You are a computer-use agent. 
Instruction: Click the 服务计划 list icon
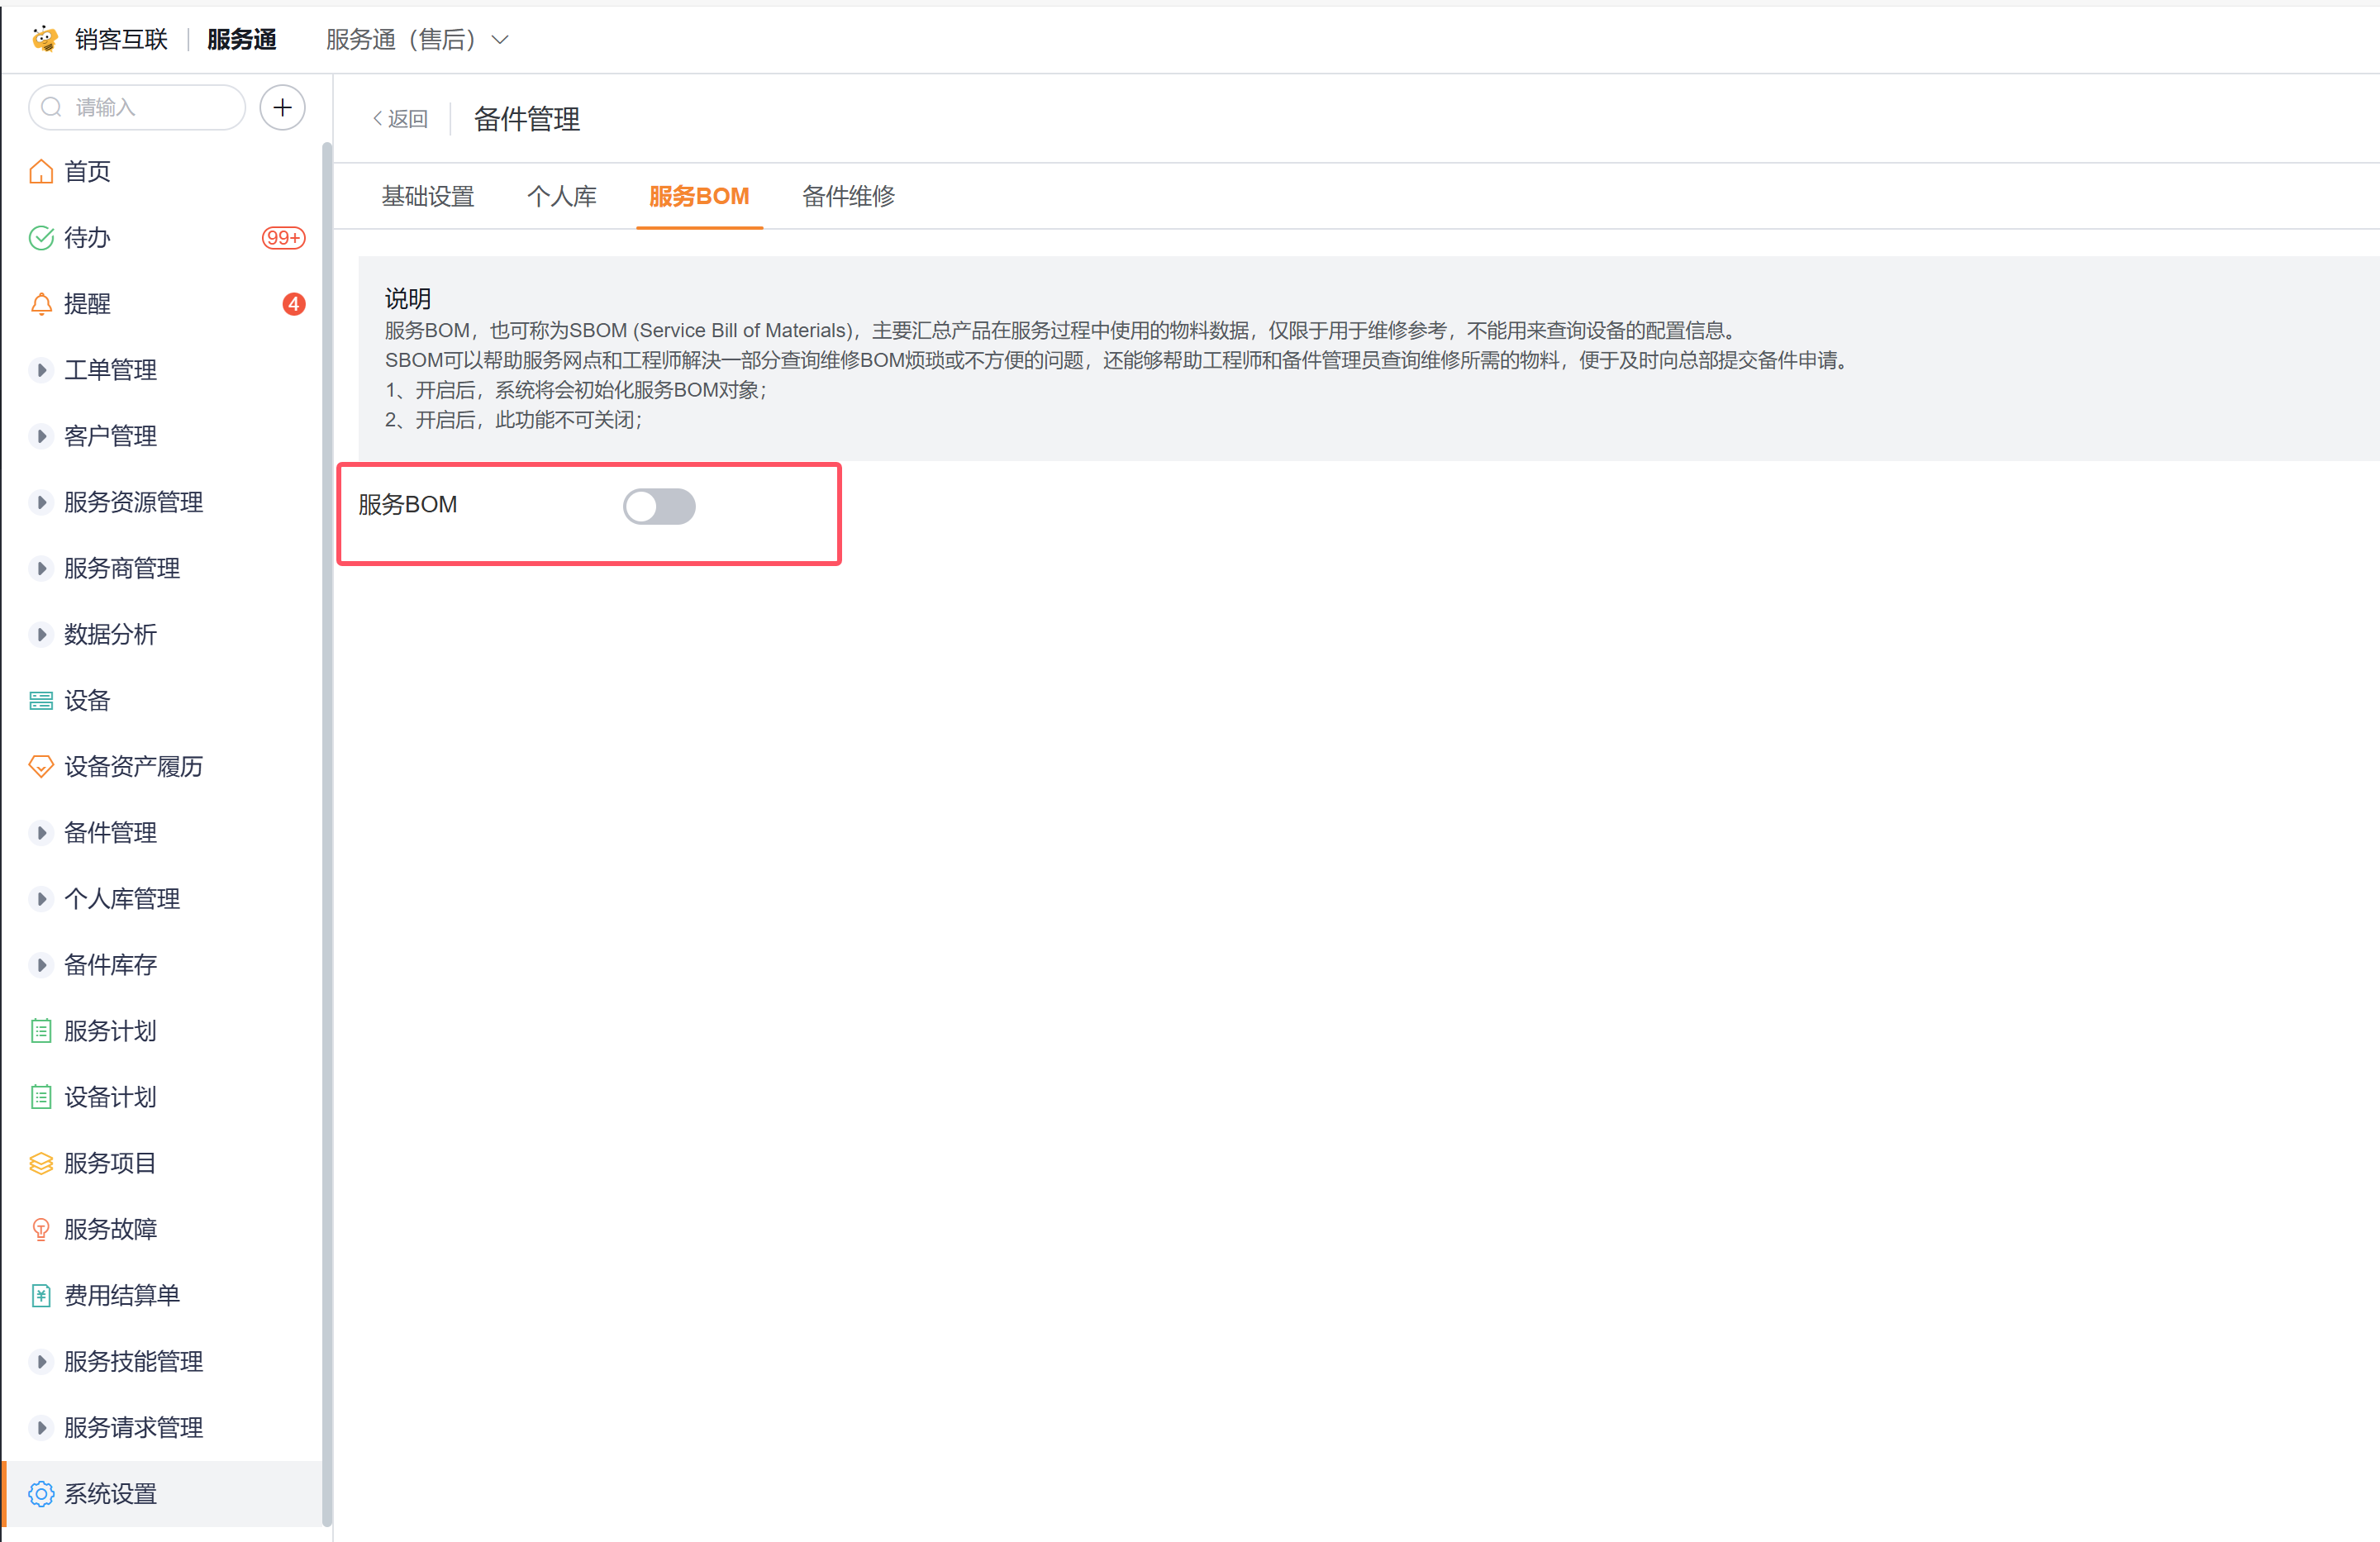pos(41,1031)
